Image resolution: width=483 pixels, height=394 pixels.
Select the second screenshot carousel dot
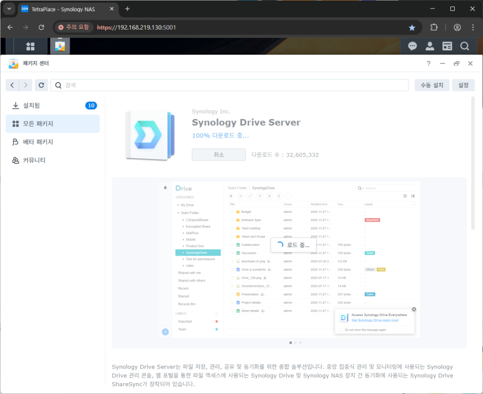point(295,343)
